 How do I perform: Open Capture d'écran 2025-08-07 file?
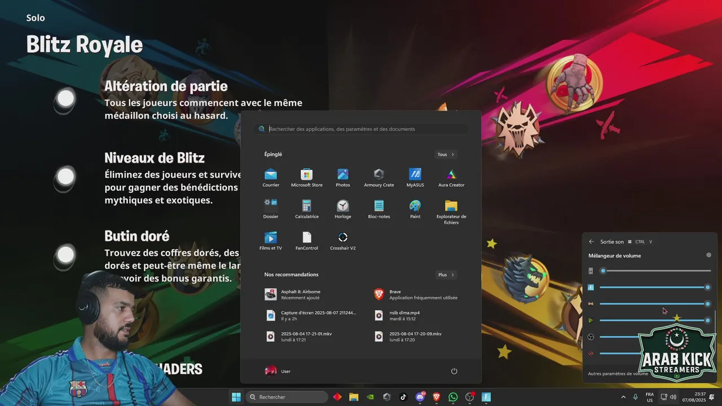point(311,315)
